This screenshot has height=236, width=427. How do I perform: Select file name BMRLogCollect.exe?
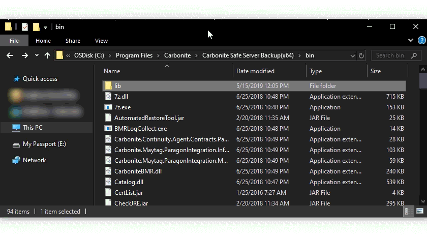140,128
